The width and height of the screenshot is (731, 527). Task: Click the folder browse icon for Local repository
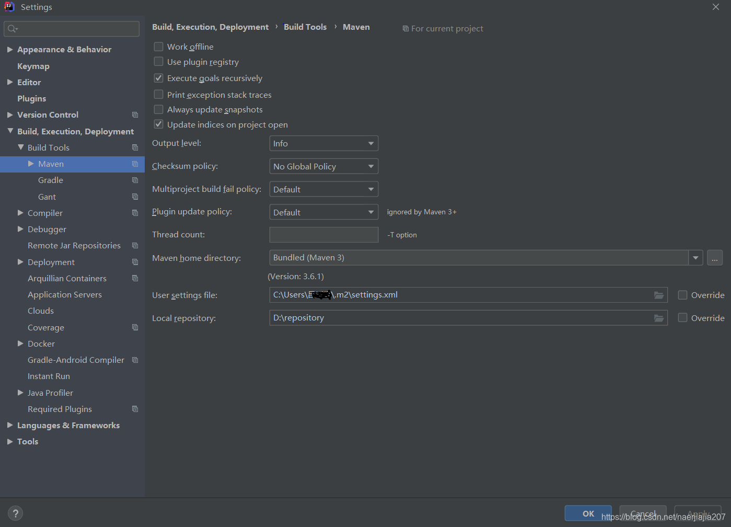pos(659,318)
